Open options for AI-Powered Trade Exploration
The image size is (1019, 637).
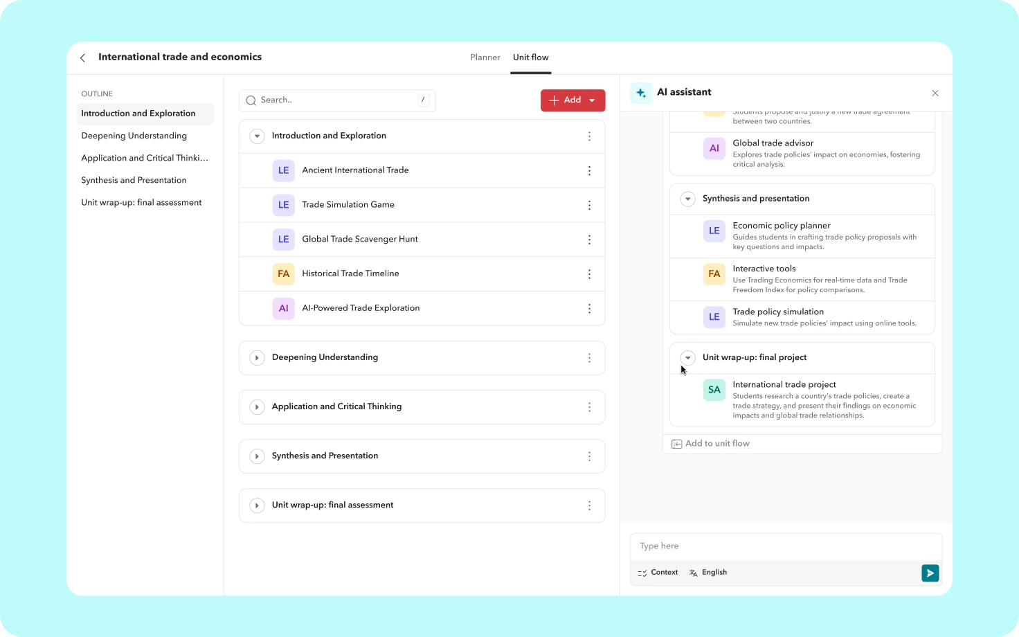pyautogui.click(x=590, y=308)
